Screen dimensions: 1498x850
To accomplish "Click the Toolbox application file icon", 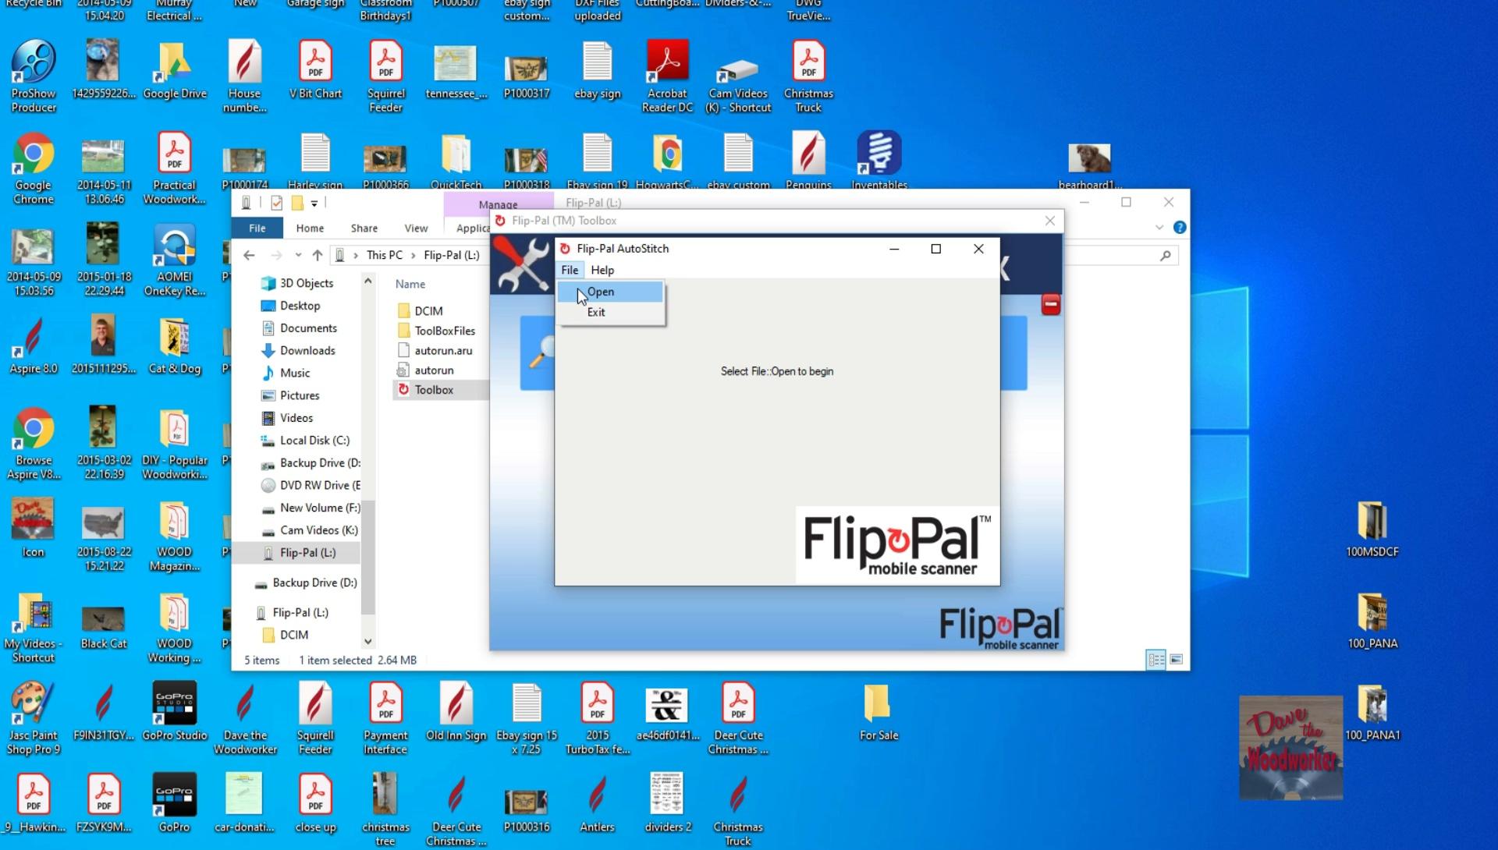I will 403,390.
